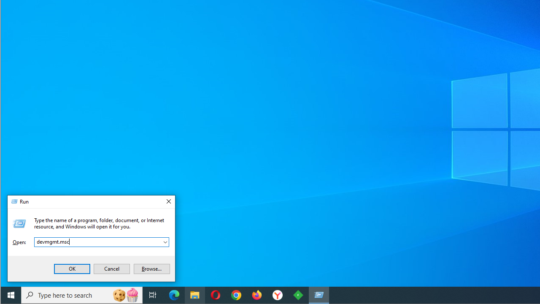Launch Microsoft Edge from the taskbar
Viewport: 540px width, 304px height.
click(x=174, y=295)
